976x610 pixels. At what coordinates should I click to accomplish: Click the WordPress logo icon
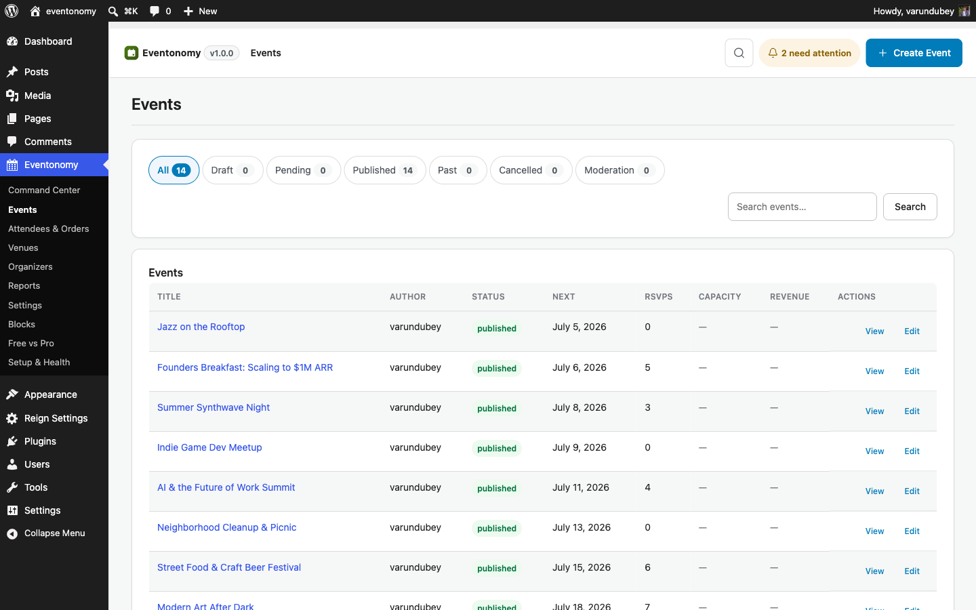(12, 11)
